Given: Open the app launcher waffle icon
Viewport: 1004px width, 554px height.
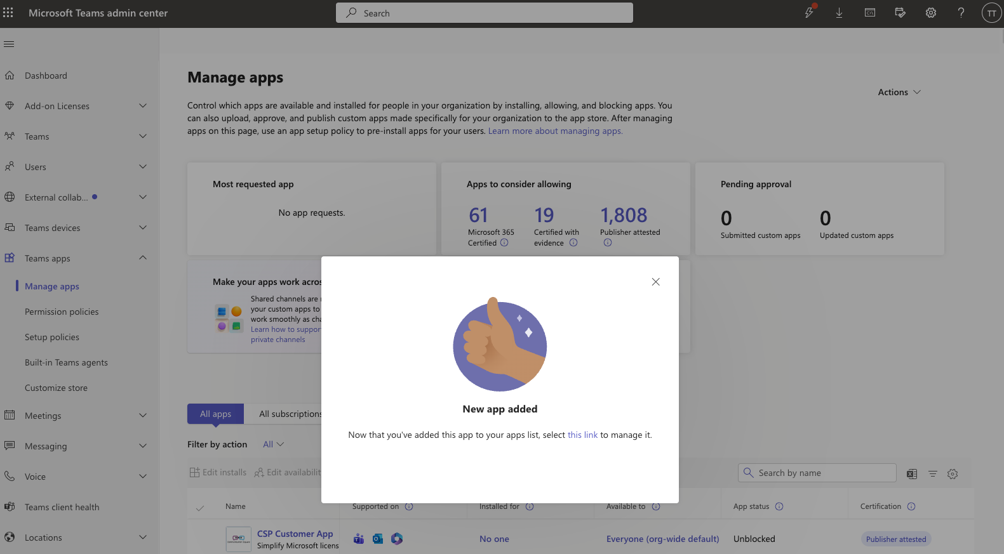Looking at the screenshot, I should [8, 13].
